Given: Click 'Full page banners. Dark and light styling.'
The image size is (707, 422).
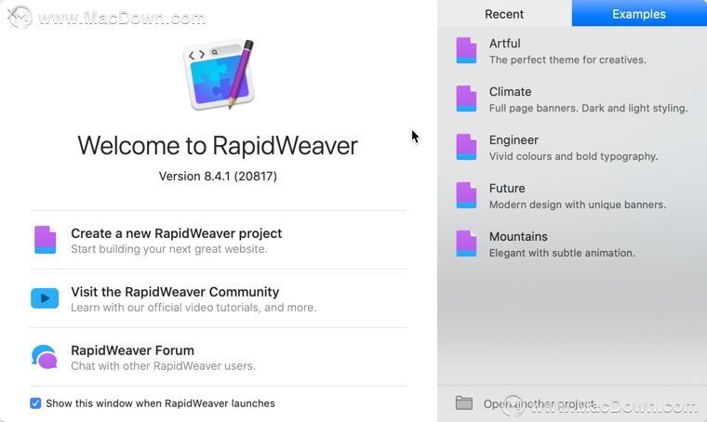Looking at the screenshot, I should pos(589,108).
